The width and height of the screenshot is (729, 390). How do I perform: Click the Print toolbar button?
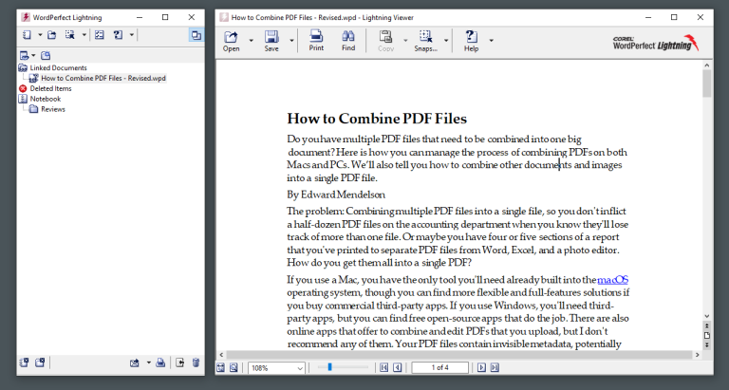click(x=316, y=41)
